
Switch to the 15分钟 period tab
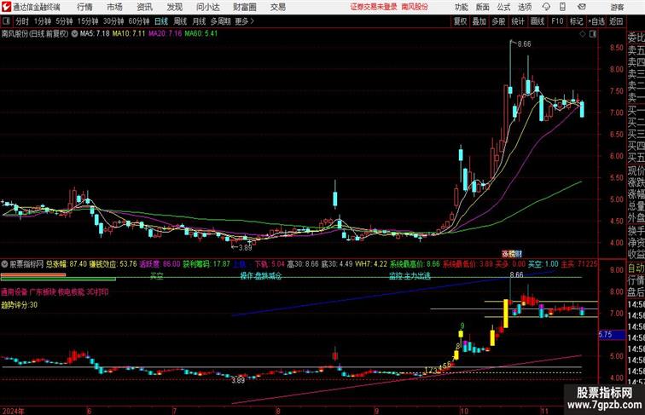(x=88, y=21)
